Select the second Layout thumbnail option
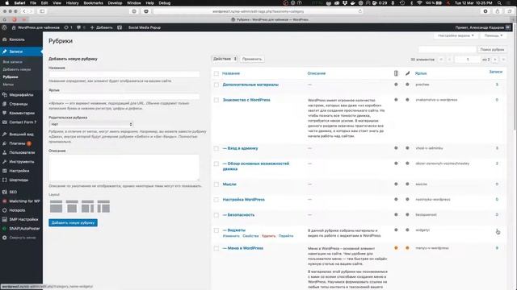Image resolution: width=517 pixels, height=290 pixels. point(72,206)
